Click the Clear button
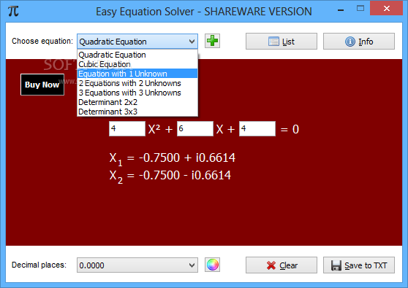 click(x=282, y=265)
